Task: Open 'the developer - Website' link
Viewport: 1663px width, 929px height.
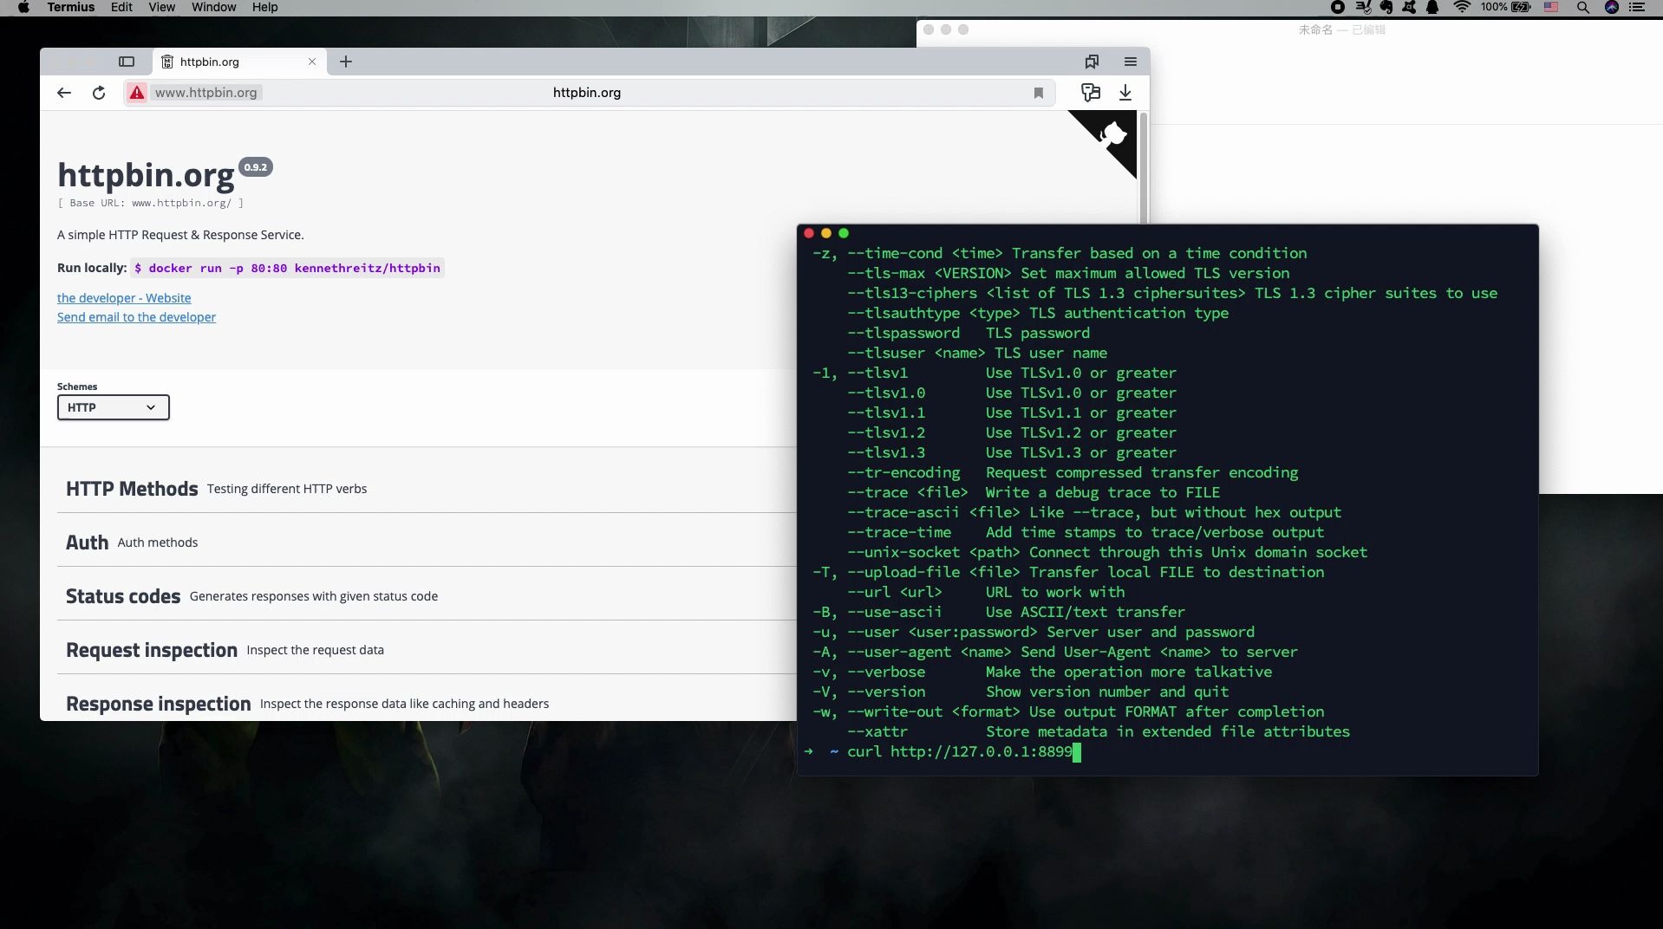Action: click(124, 297)
